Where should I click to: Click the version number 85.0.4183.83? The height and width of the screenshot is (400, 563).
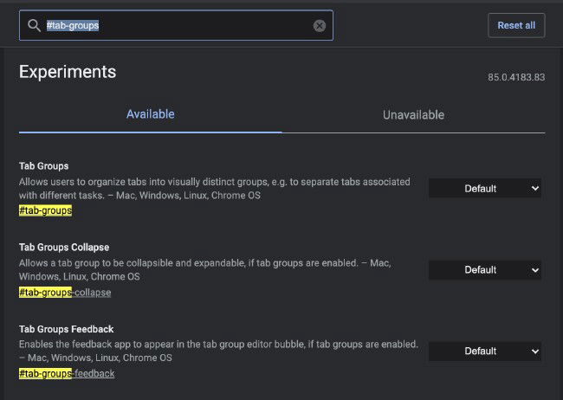[x=516, y=78]
